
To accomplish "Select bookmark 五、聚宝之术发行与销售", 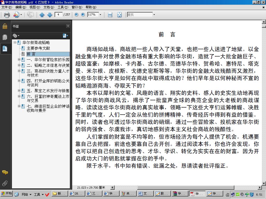I will (x=48, y=91).
